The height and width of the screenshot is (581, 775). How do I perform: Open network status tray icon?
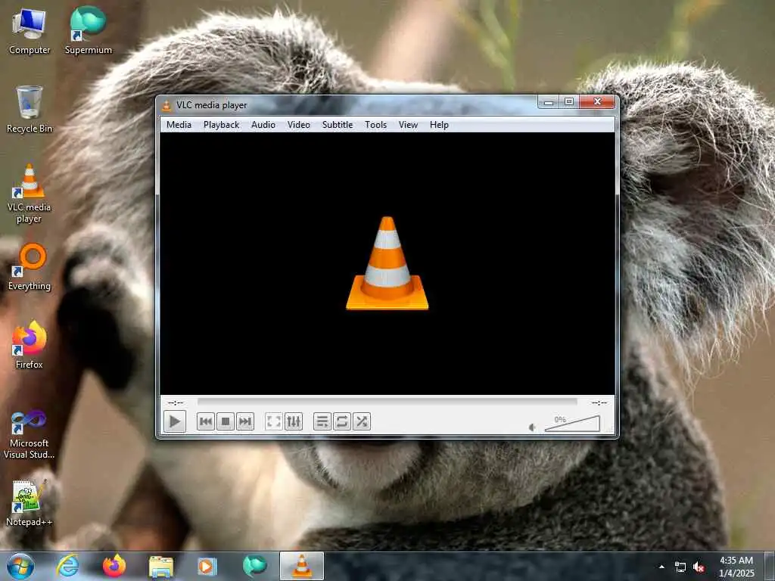click(680, 567)
